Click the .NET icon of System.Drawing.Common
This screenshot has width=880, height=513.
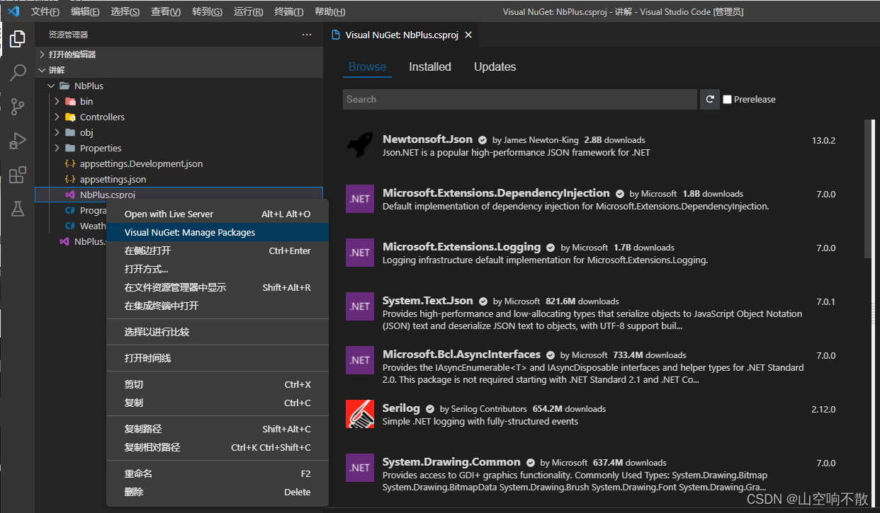point(359,468)
